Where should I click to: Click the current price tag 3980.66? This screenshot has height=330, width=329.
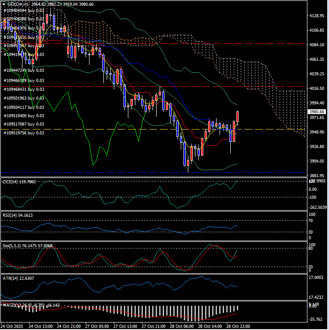316,112
